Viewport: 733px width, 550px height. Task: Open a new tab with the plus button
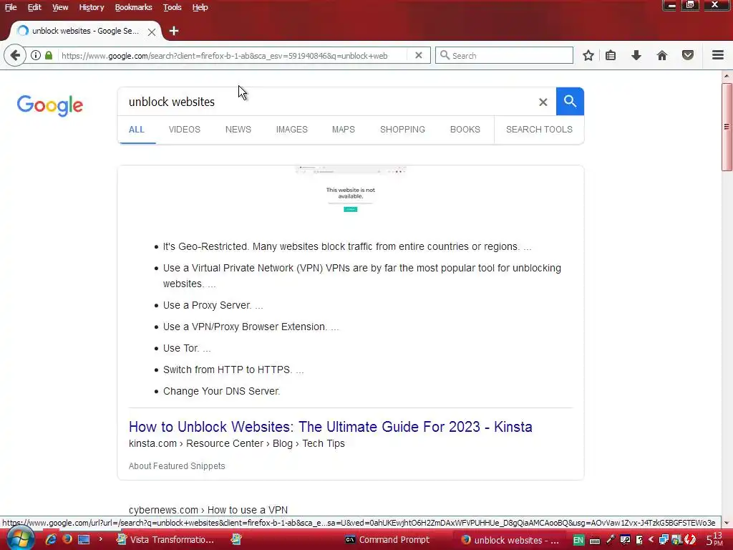point(174,31)
